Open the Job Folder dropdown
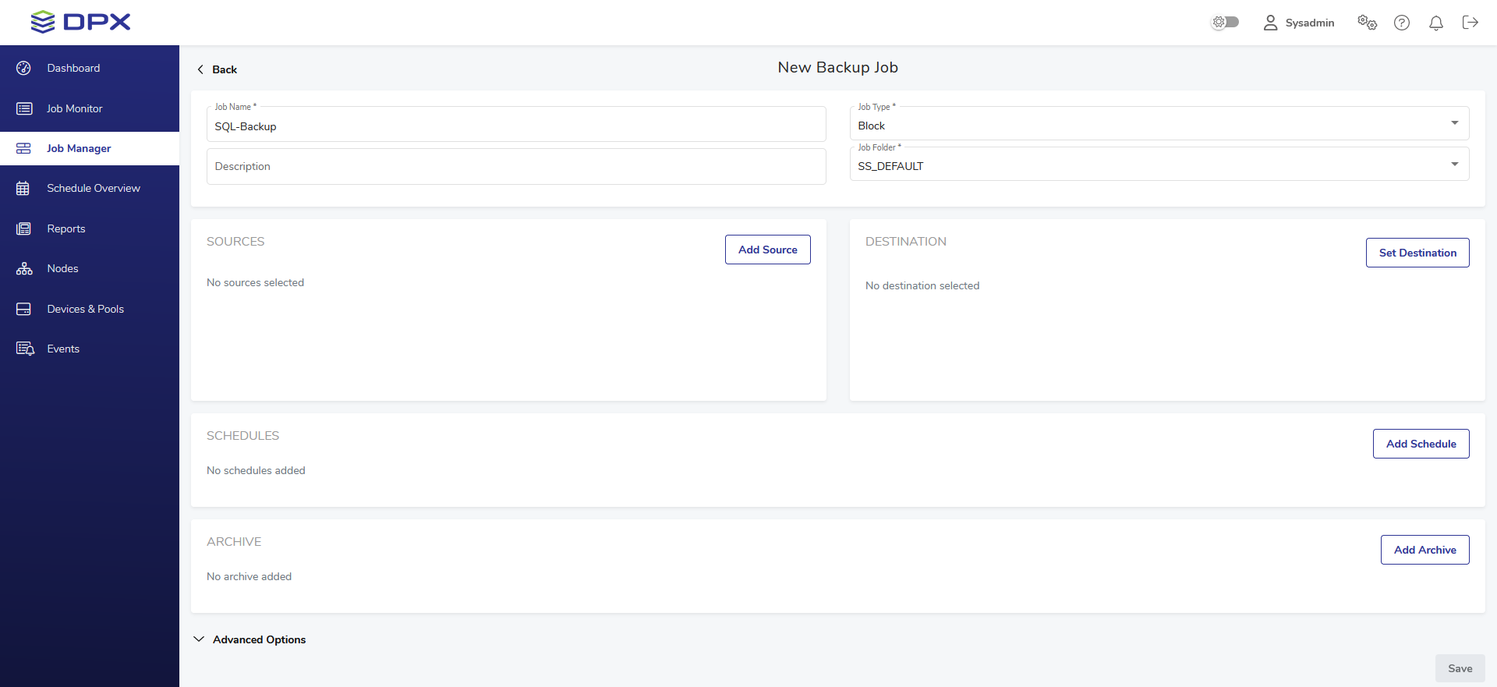 coord(1159,165)
